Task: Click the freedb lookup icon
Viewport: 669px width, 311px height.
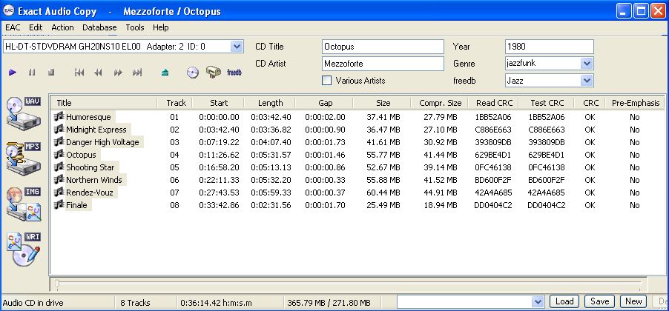Action: [234, 73]
